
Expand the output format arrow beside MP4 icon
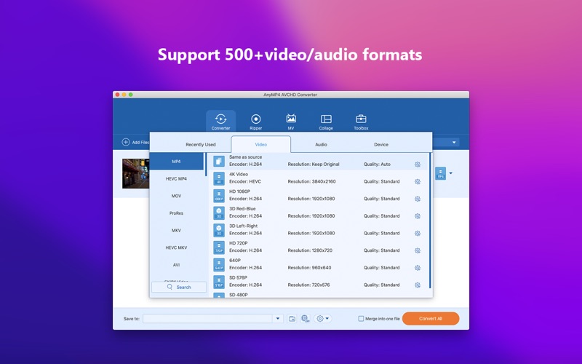coord(451,173)
